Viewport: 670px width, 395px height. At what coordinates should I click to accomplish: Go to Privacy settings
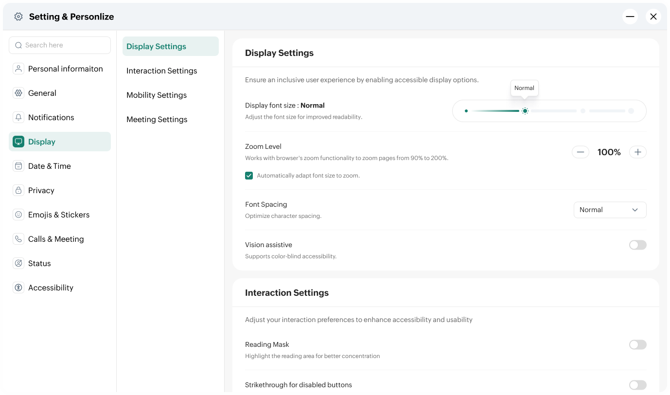[60, 190]
